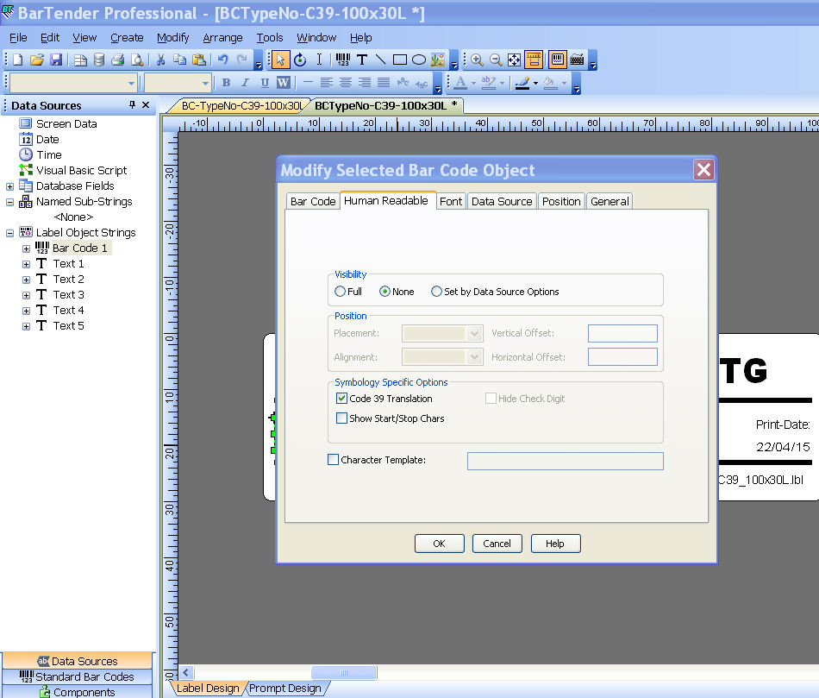
Task: Save the current label
Action: pos(56,60)
